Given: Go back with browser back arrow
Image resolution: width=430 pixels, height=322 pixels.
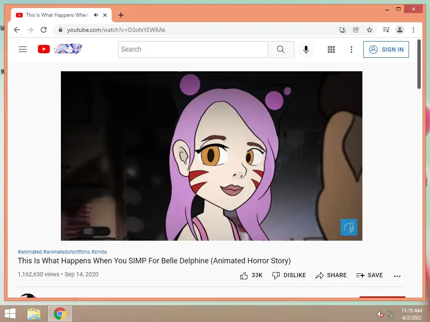Looking at the screenshot, I should click(17, 30).
